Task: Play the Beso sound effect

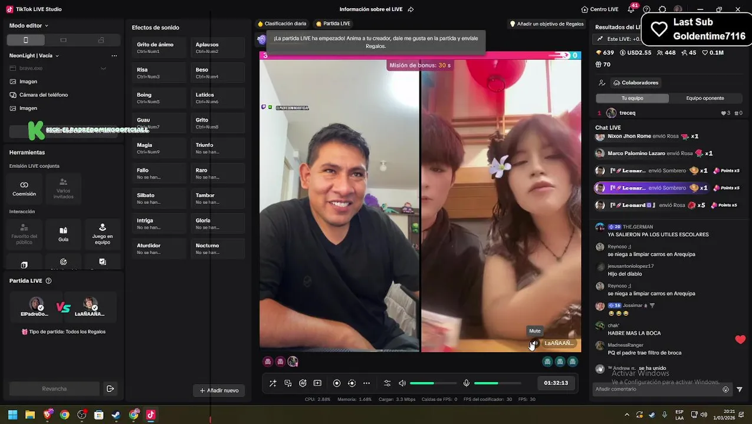Action: pos(218,73)
